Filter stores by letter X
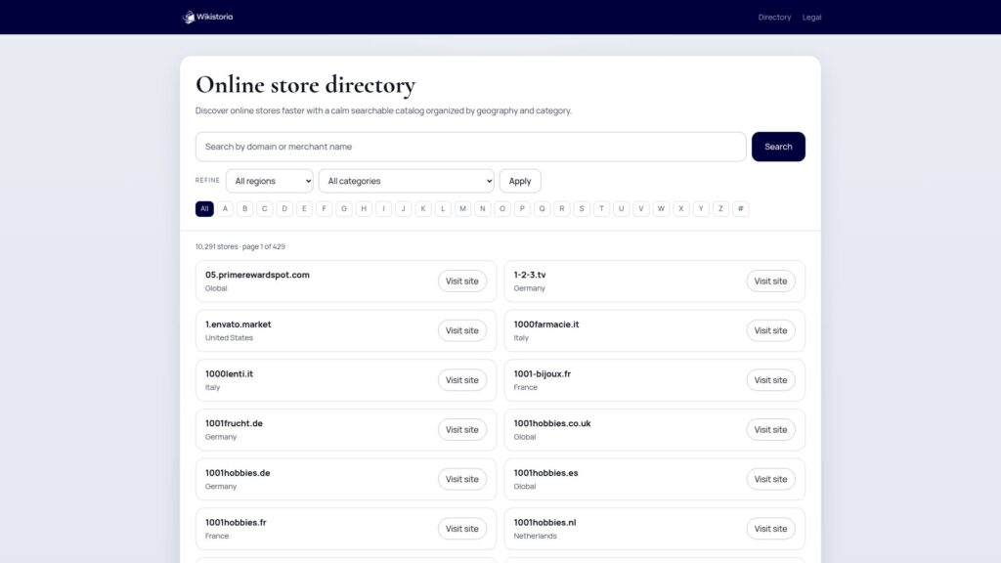 [680, 209]
